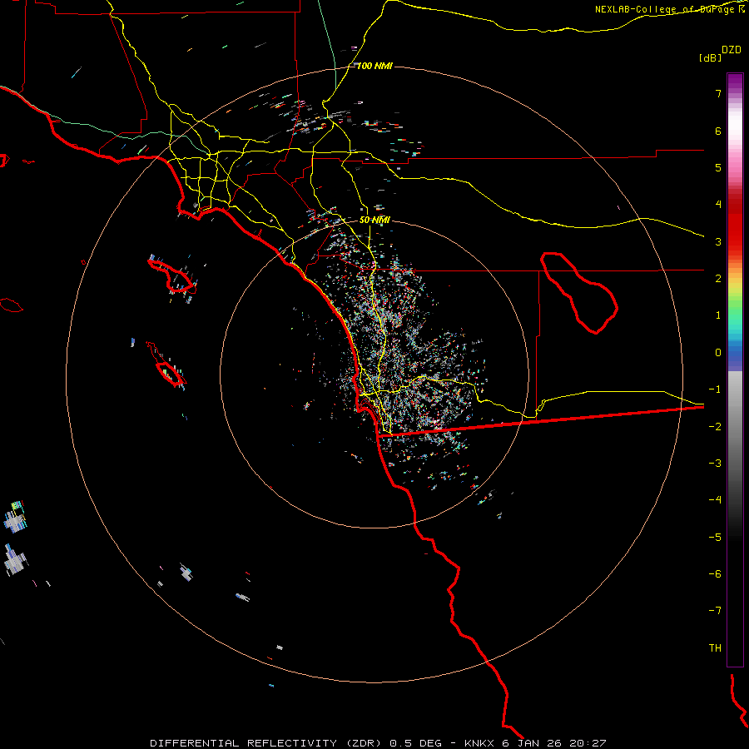Click the 6 JAN 26 20:27 timestamp
749x749 pixels.
pyautogui.click(x=554, y=743)
